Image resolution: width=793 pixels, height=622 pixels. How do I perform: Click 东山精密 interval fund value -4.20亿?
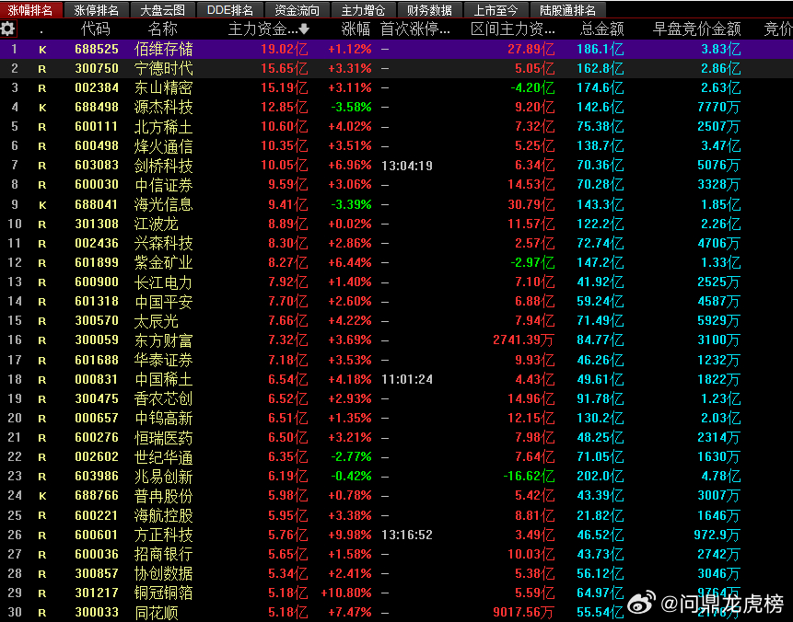point(532,88)
